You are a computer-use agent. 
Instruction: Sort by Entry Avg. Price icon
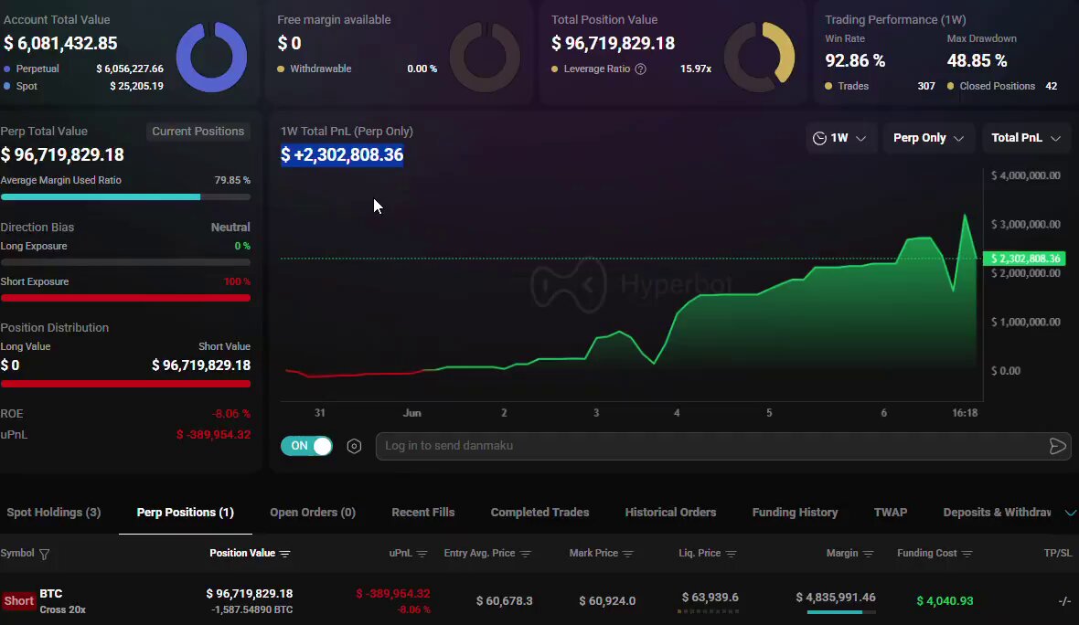tap(525, 554)
